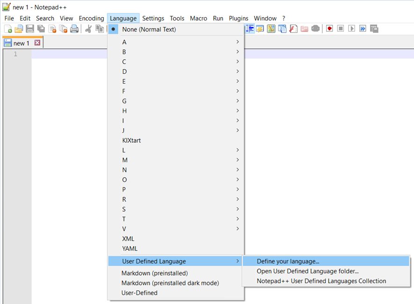Click the macro Playback icon
This screenshot has width=414, height=304.
pos(351,28)
